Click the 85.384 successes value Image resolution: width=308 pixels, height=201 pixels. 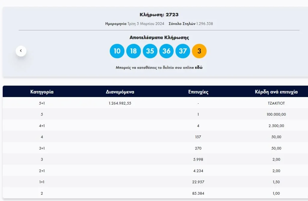pos(198,193)
